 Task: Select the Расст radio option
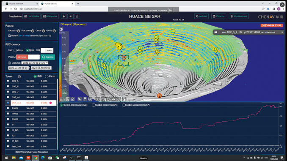47,76
